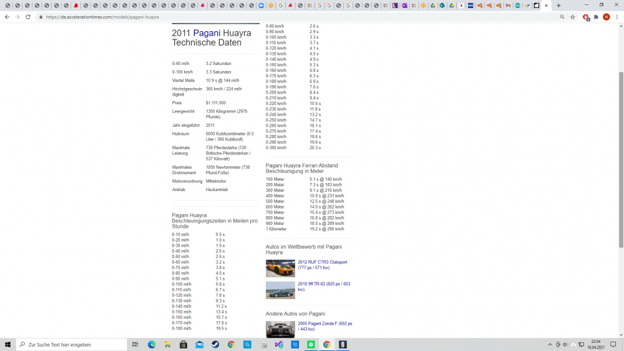Open File Explorer from the taskbar

(x=167, y=345)
